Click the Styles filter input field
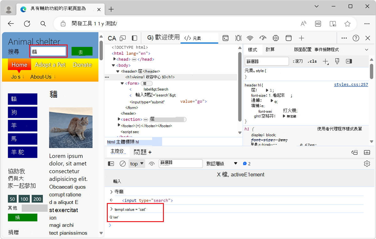 (267, 61)
